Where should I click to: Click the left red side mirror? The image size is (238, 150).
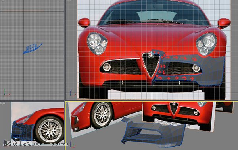(x=84, y=22)
